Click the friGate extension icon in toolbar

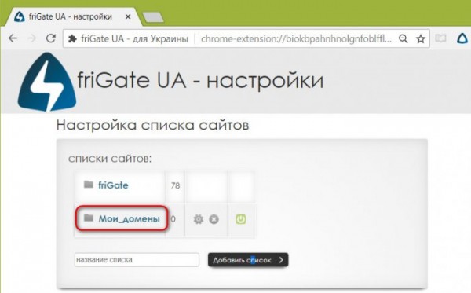pos(462,38)
